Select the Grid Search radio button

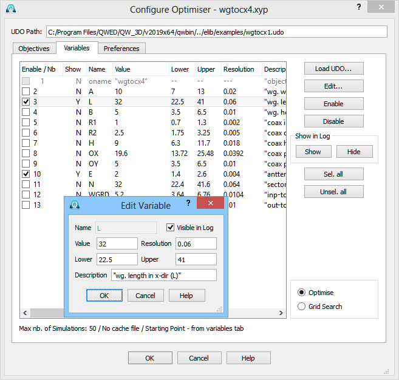pos(301,307)
